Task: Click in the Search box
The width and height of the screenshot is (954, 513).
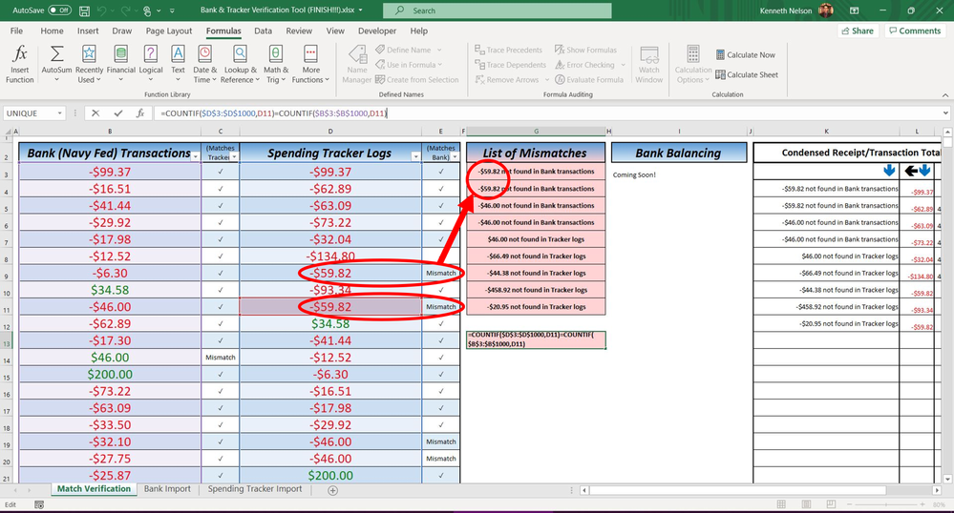Action: pyautogui.click(x=498, y=10)
